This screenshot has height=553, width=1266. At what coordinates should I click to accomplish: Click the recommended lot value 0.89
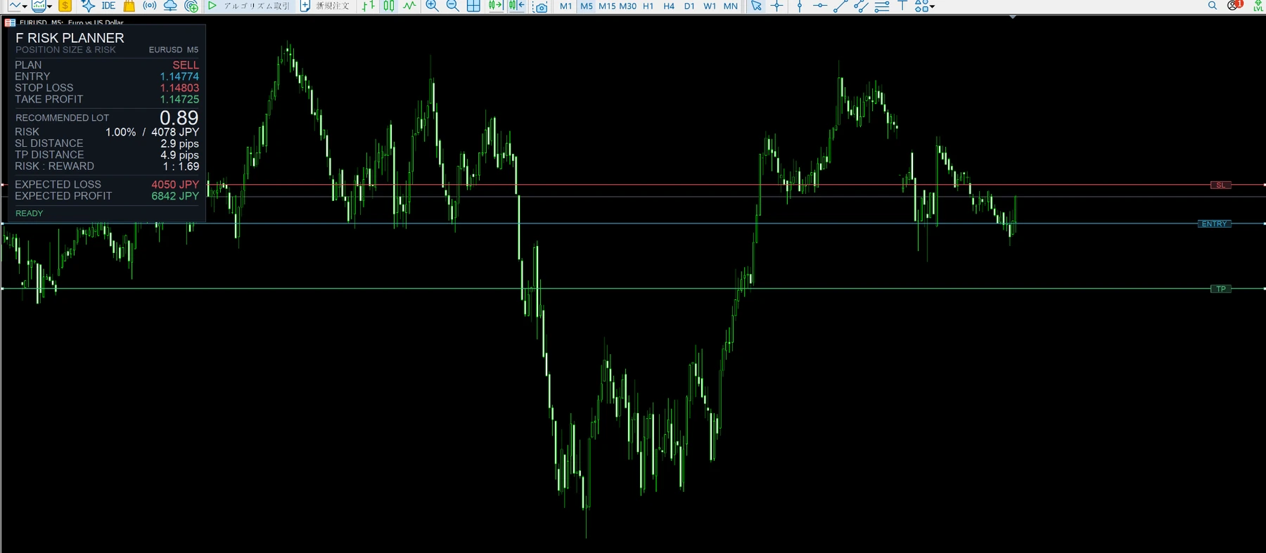coord(179,118)
